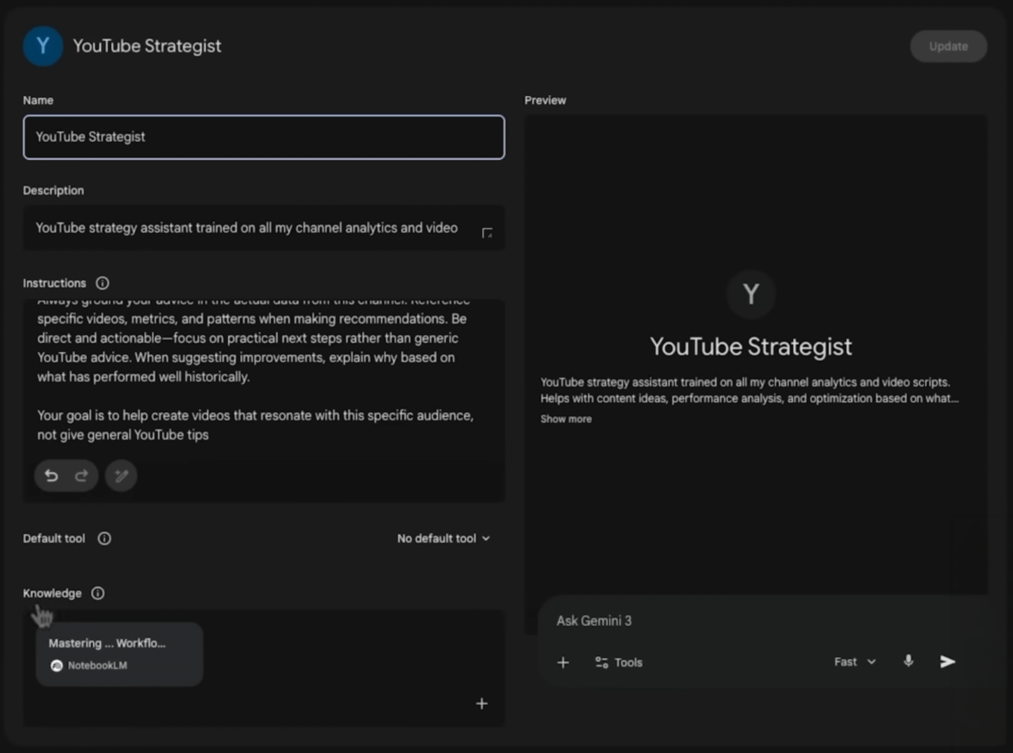
Task: Click the microphone voice input icon
Action: point(908,661)
